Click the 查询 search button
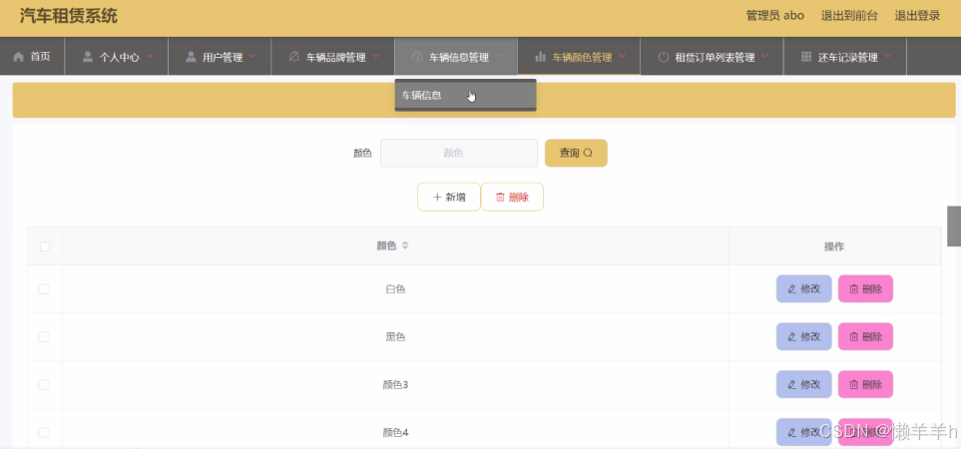Viewport: 961px width, 449px height. 576,153
